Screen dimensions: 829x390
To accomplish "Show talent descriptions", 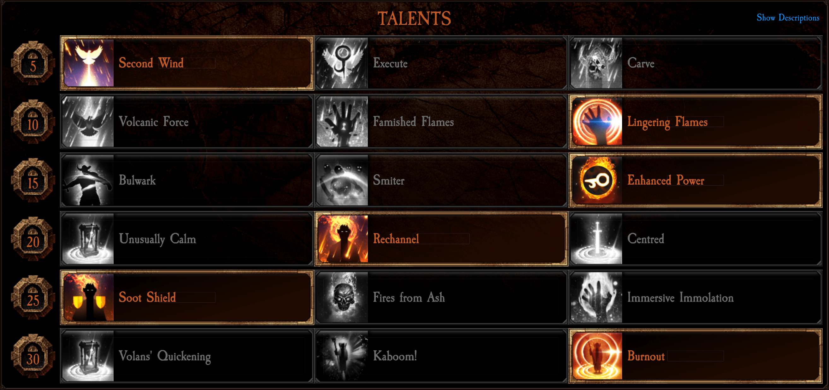I will (788, 18).
